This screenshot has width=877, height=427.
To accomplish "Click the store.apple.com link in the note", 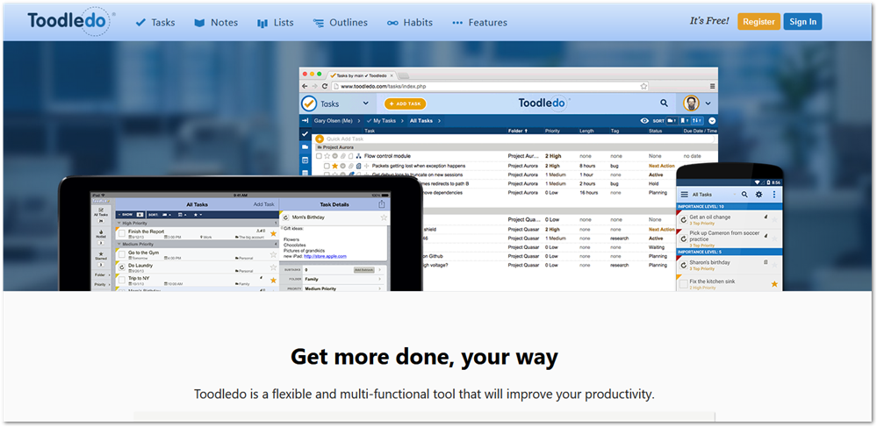I will pos(325,256).
